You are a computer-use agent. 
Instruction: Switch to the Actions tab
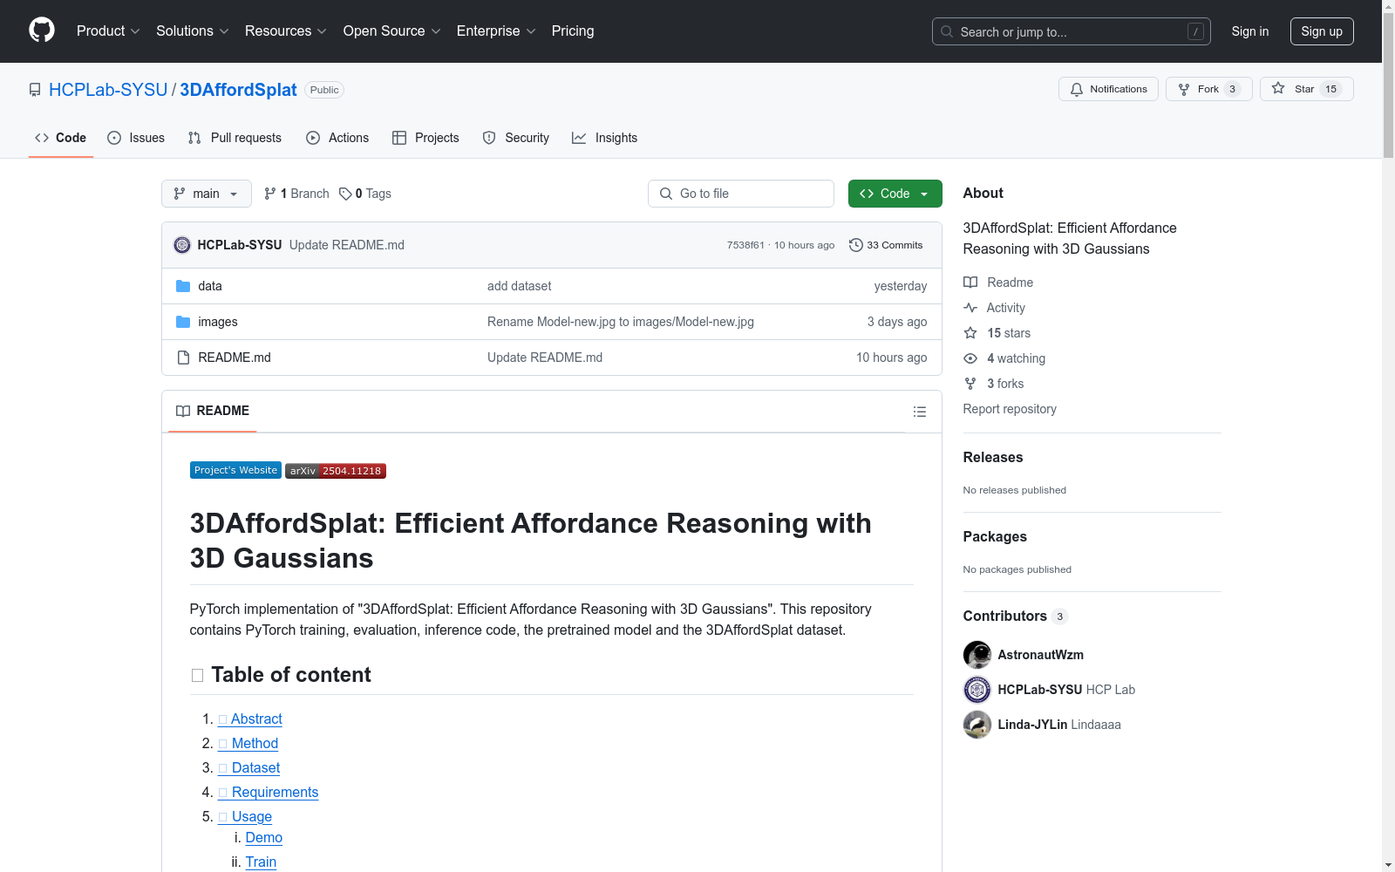pos(337,138)
